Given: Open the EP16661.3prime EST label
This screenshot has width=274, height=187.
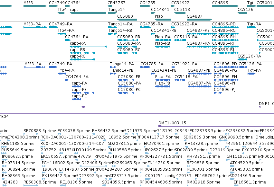Looking at the screenshot, I should (250, 182).
